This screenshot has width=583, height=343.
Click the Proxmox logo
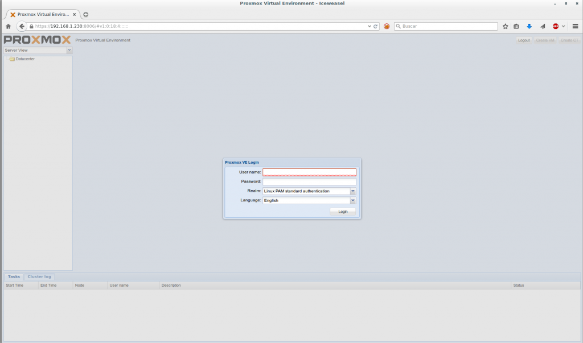pos(37,40)
